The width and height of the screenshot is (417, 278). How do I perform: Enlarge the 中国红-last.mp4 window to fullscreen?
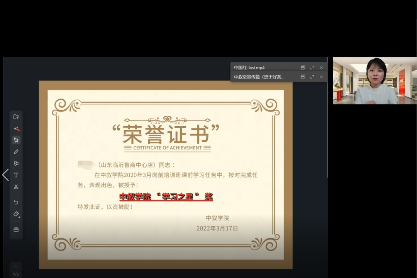[312, 68]
